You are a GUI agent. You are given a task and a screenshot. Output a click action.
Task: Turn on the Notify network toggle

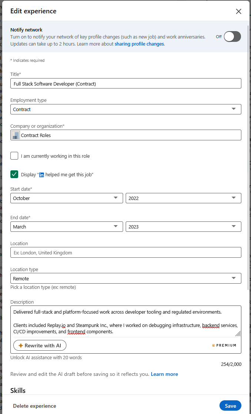coord(232,36)
